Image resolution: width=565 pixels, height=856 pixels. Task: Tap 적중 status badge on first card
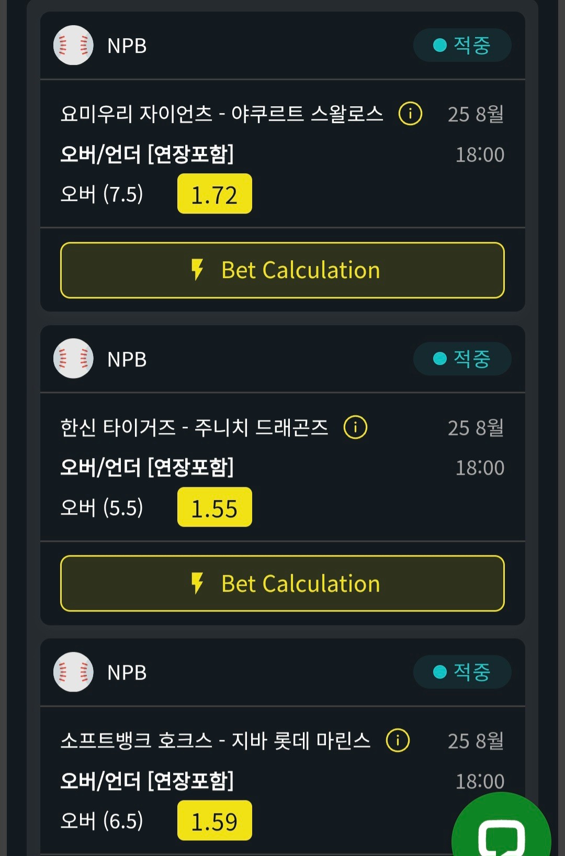click(x=462, y=45)
